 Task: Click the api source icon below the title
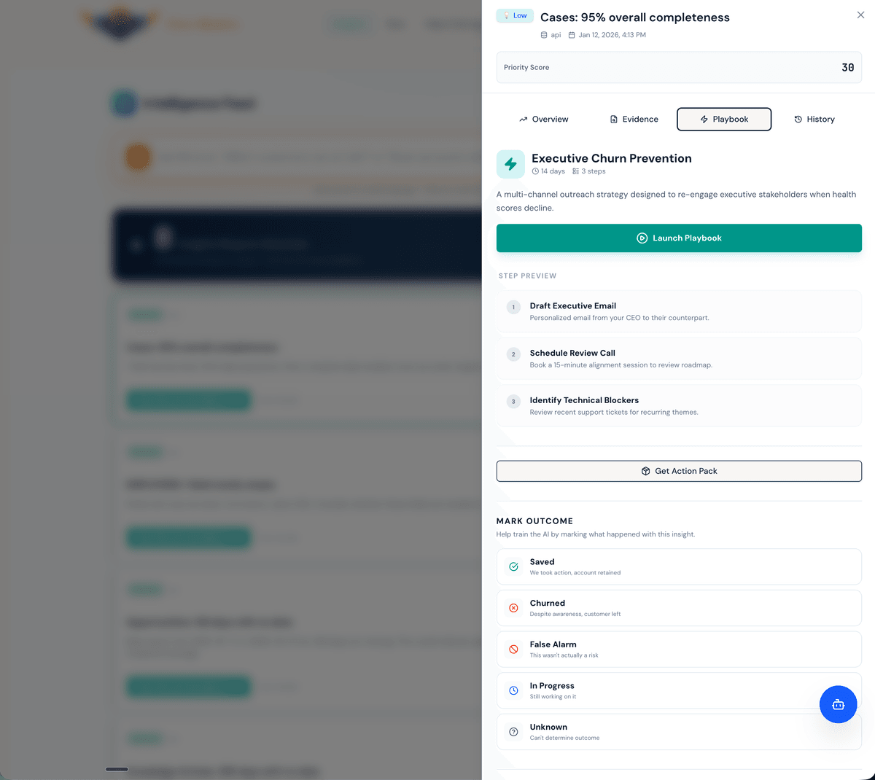pos(543,34)
